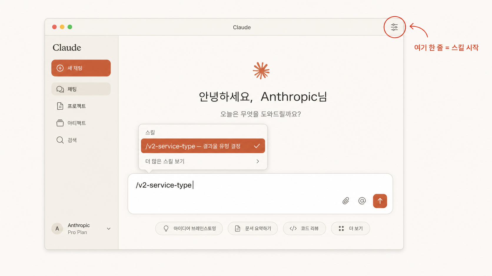Click the @ mention icon
Screen dimensions: 492x276
pyautogui.click(x=362, y=201)
